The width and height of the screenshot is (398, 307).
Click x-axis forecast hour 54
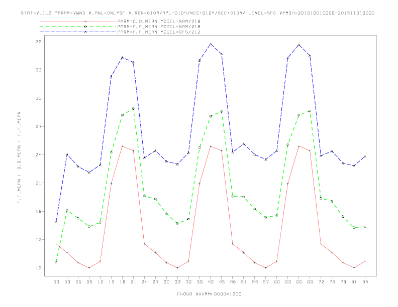click(255, 282)
